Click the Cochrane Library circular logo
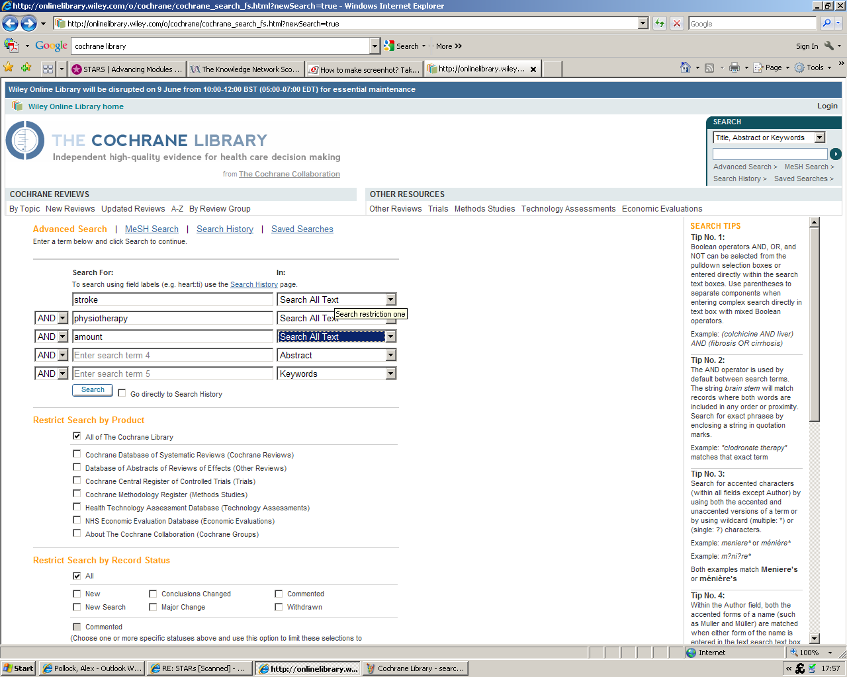Viewport: 847px width, 677px height. 24,140
